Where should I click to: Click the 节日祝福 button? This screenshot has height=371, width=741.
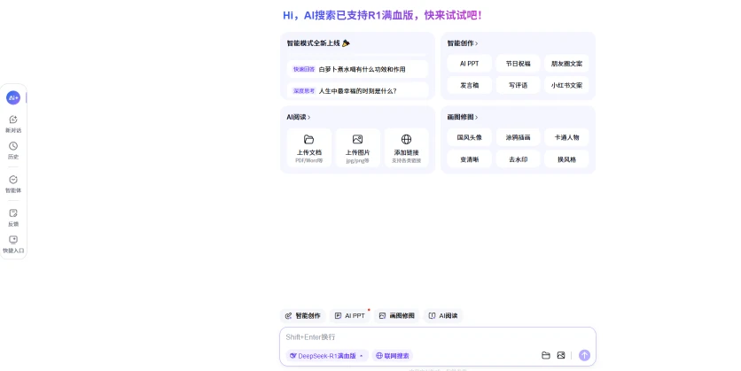coord(518,64)
